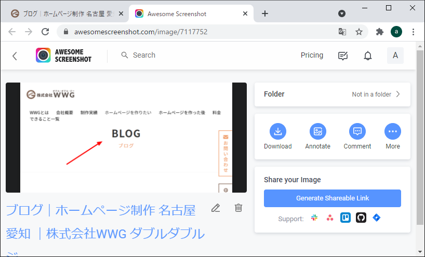
Task: Go back using the left chevron
Action: pyautogui.click(x=15, y=56)
